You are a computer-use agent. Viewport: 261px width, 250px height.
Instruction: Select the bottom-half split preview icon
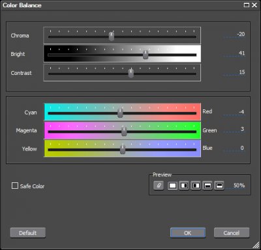click(207, 186)
